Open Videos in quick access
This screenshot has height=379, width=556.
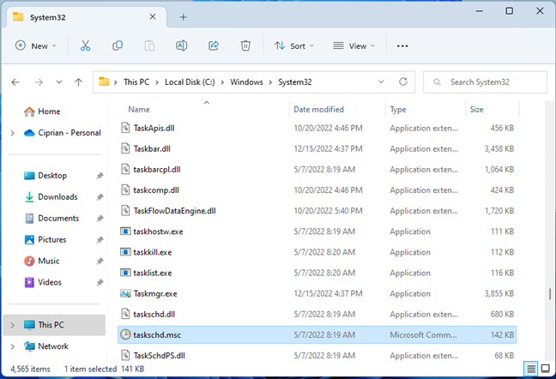[x=43, y=282]
